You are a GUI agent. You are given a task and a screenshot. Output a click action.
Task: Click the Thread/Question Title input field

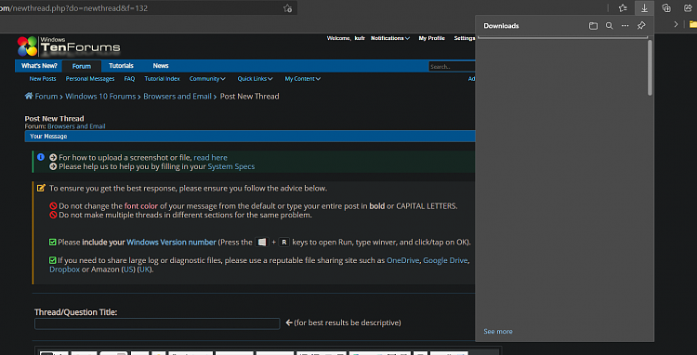click(x=157, y=323)
